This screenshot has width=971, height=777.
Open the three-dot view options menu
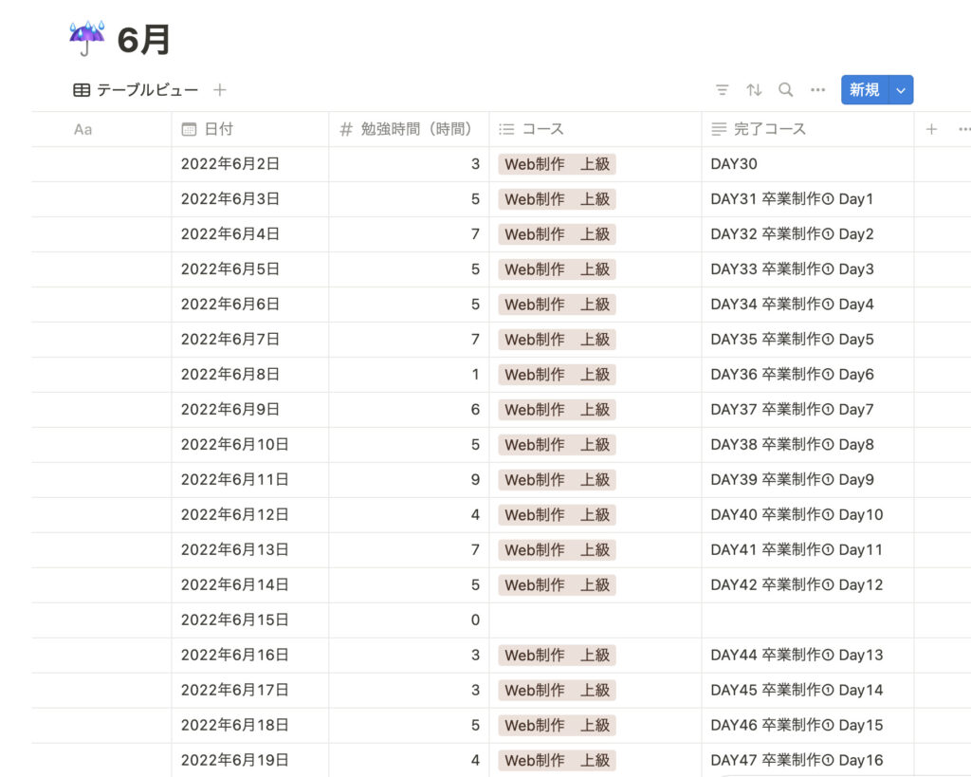[x=817, y=90]
